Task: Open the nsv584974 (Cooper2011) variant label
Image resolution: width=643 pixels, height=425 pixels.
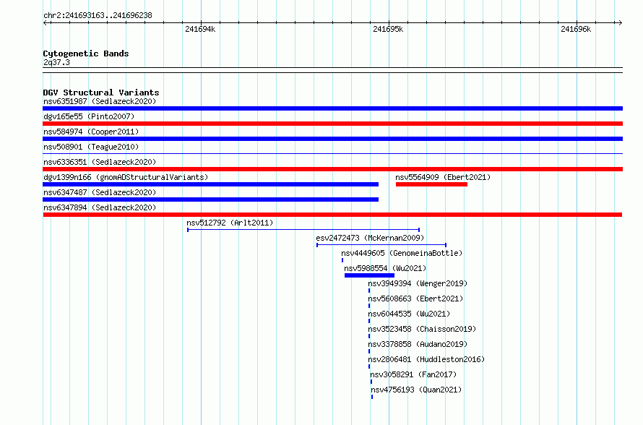Action: tap(91, 132)
